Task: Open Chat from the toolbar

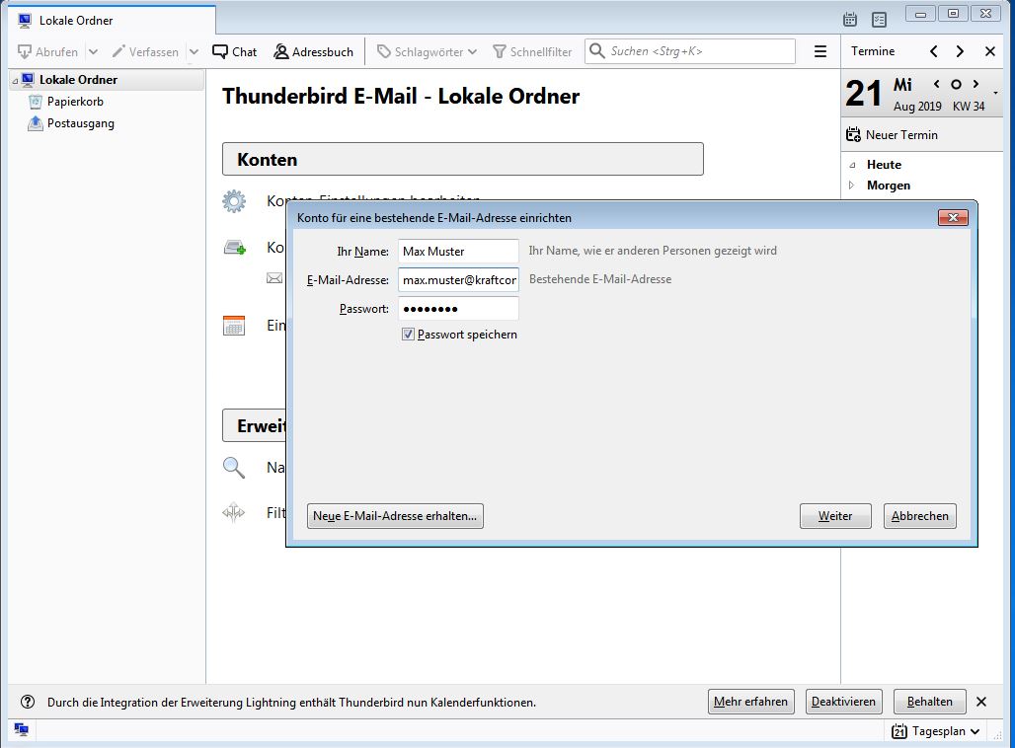Action: point(234,51)
